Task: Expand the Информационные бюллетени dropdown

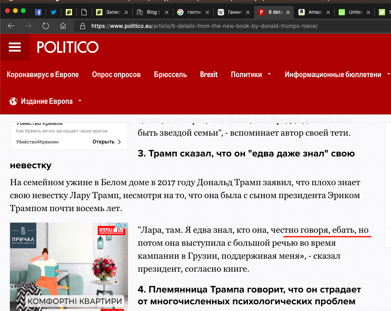Action: pyautogui.click(x=388, y=74)
